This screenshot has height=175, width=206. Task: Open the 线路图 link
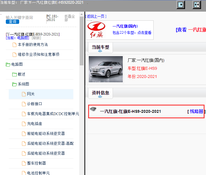click(196, 111)
